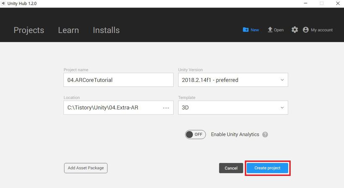Image resolution: width=344 pixels, height=188 pixels.
Task: Switch to the Projects tab
Action: coord(29,30)
